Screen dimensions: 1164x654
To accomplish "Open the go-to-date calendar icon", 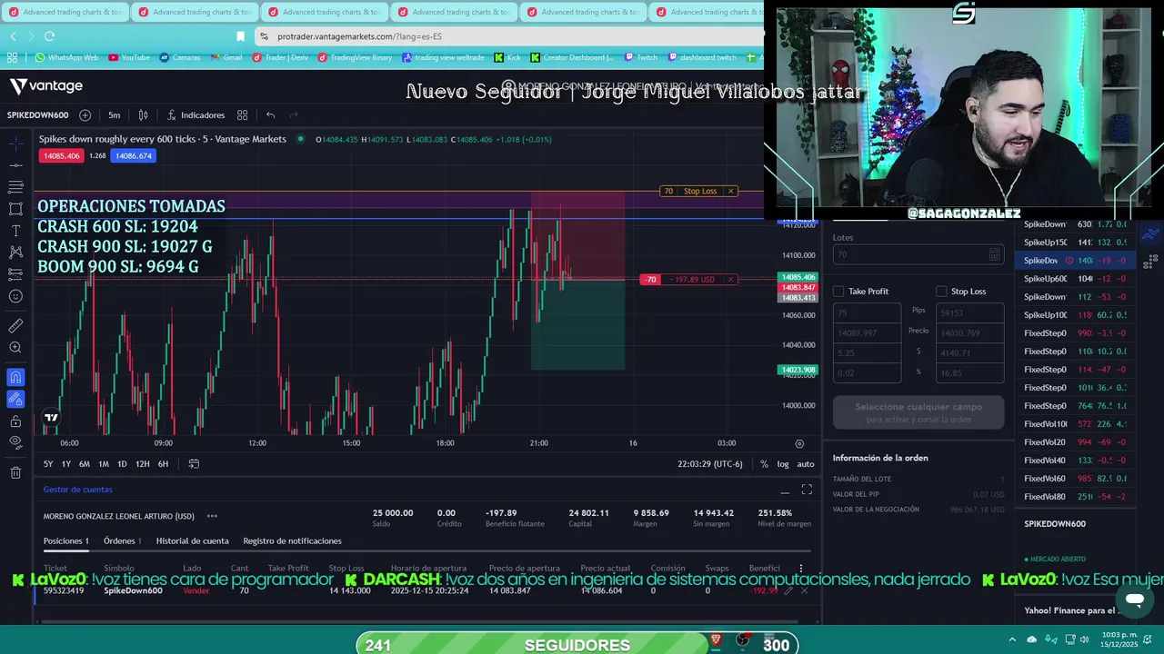I will 194,464.
